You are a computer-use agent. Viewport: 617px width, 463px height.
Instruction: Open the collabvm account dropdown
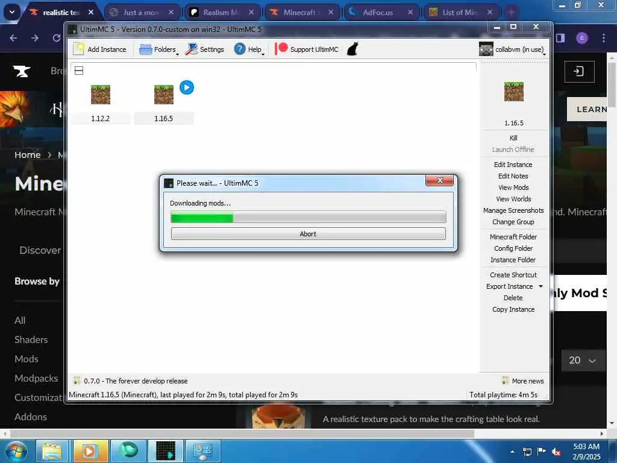pyautogui.click(x=512, y=49)
